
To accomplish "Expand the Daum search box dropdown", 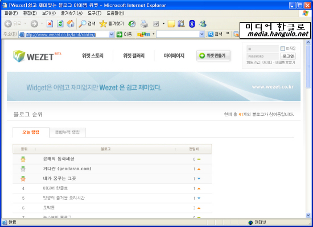I will click(x=202, y=34).
